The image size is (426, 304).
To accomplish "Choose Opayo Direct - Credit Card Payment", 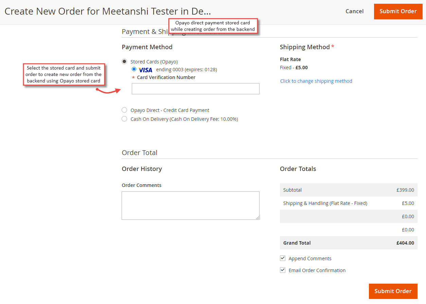I will coord(124,110).
